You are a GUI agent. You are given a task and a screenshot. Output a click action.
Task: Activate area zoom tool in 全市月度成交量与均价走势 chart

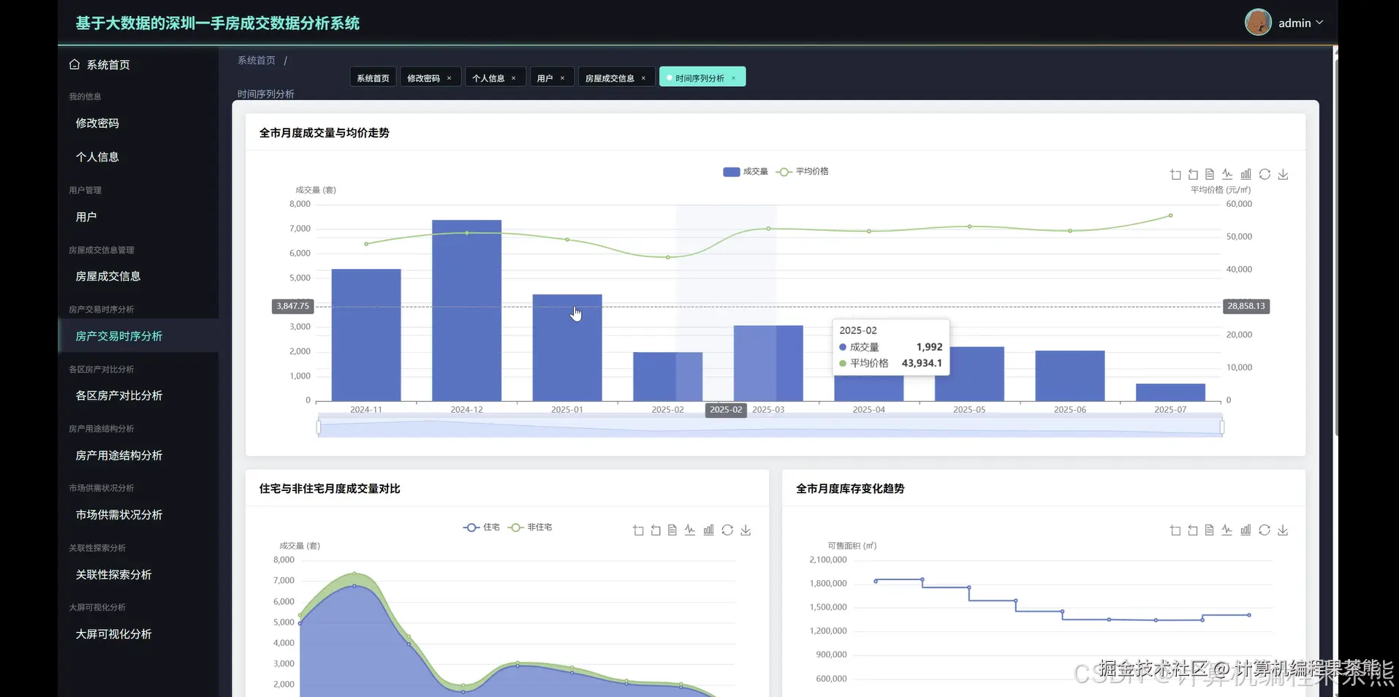pyautogui.click(x=1175, y=175)
